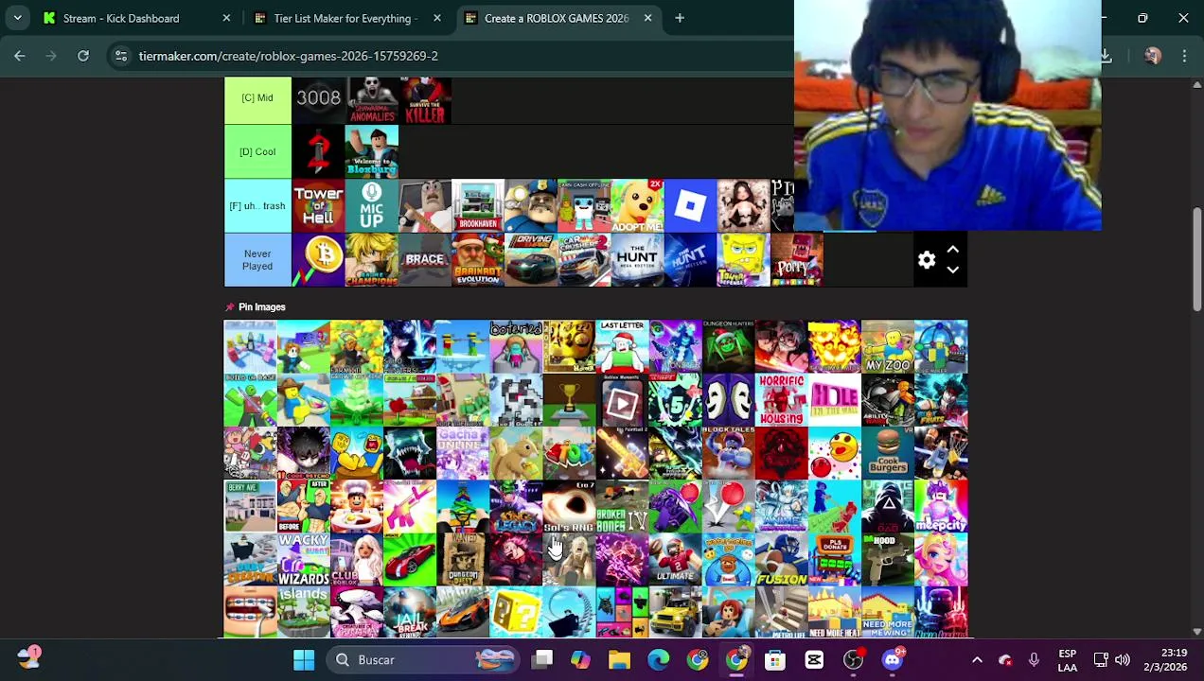Move Never Played row up with arrow
The height and width of the screenshot is (681, 1204).
coord(953,250)
